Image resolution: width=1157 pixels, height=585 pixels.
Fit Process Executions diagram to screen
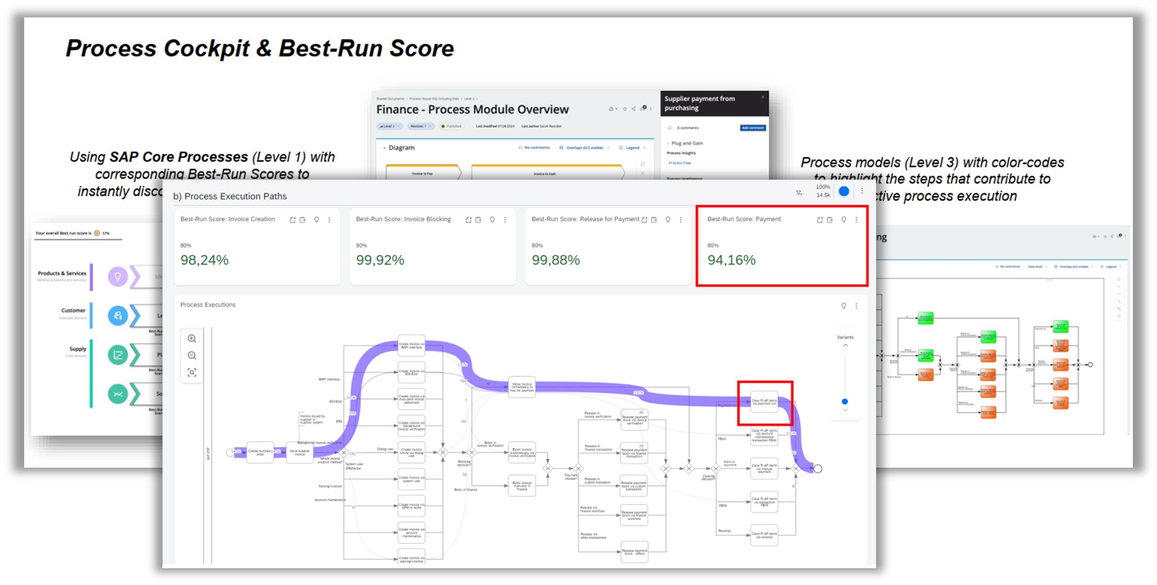pyautogui.click(x=192, y=372)
